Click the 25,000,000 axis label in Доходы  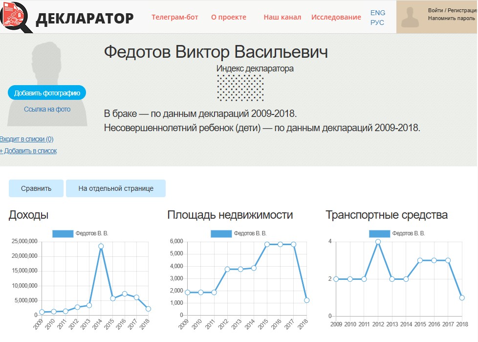24,241
